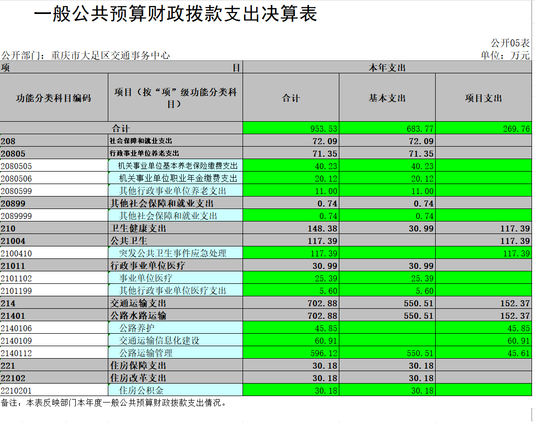The width and height of the screenshot is (535, 423).
Task: Click code cell 2100410
Action: (54, 253)
